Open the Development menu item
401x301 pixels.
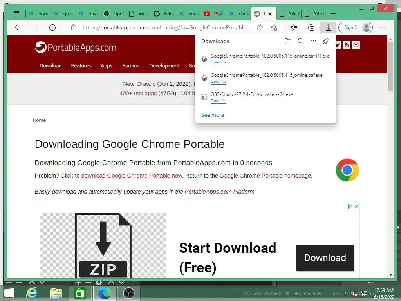click(x=164, y=66)
